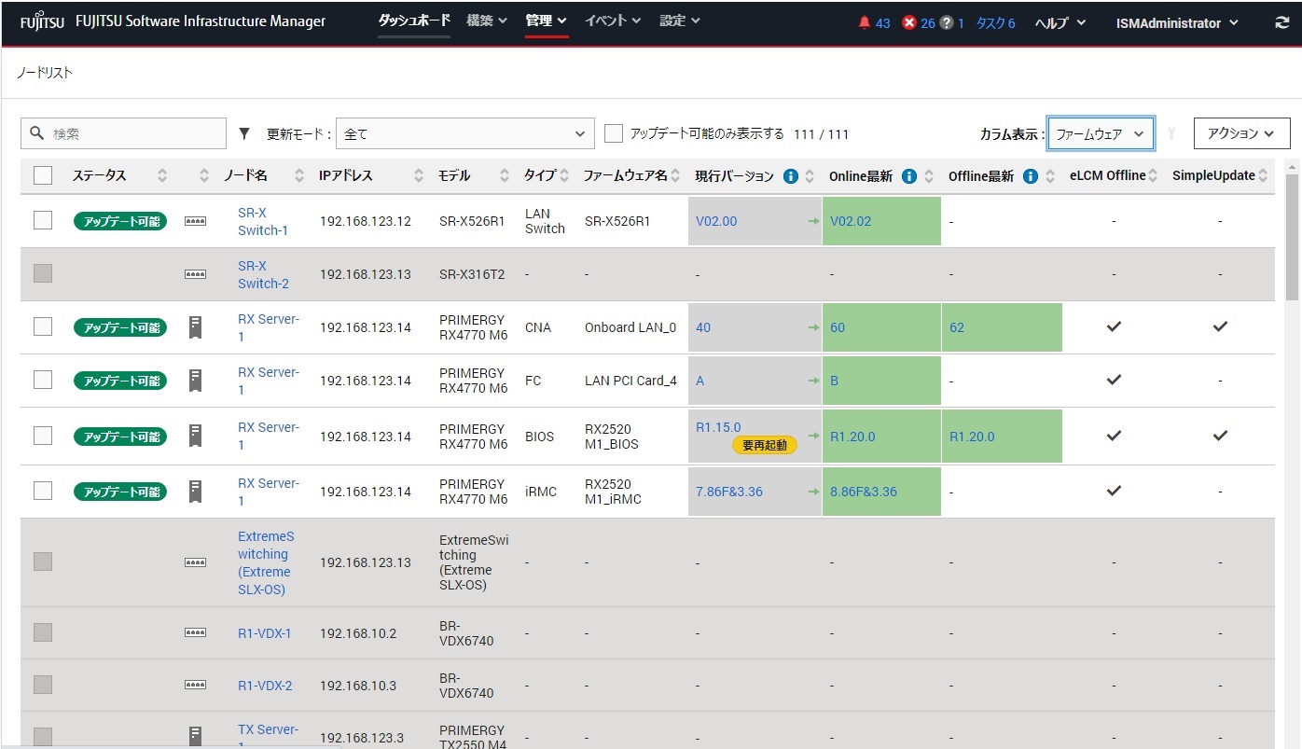This screenshot has width=1302, height=749.
Task: Select checkbox for SR-X Switch-1 row
Action: coord(43,220)
